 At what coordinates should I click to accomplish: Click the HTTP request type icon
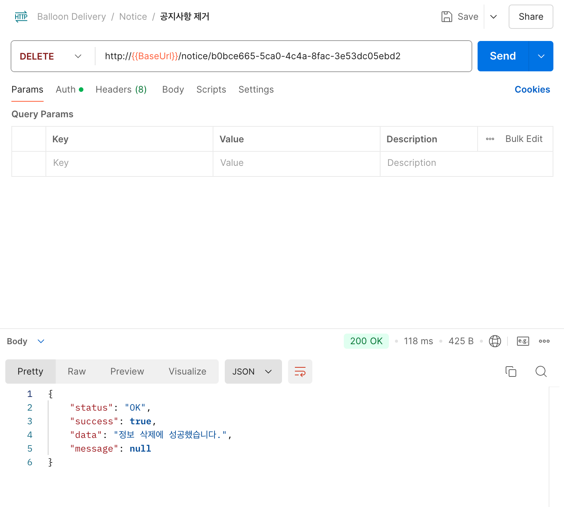pyautogui.click(x=21, y=17)
